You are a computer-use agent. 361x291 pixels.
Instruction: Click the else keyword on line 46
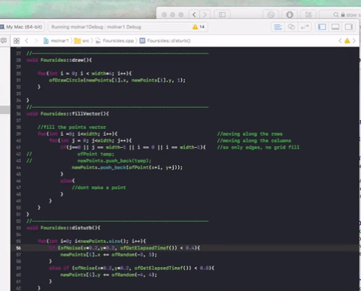click(x=66, y=181)
